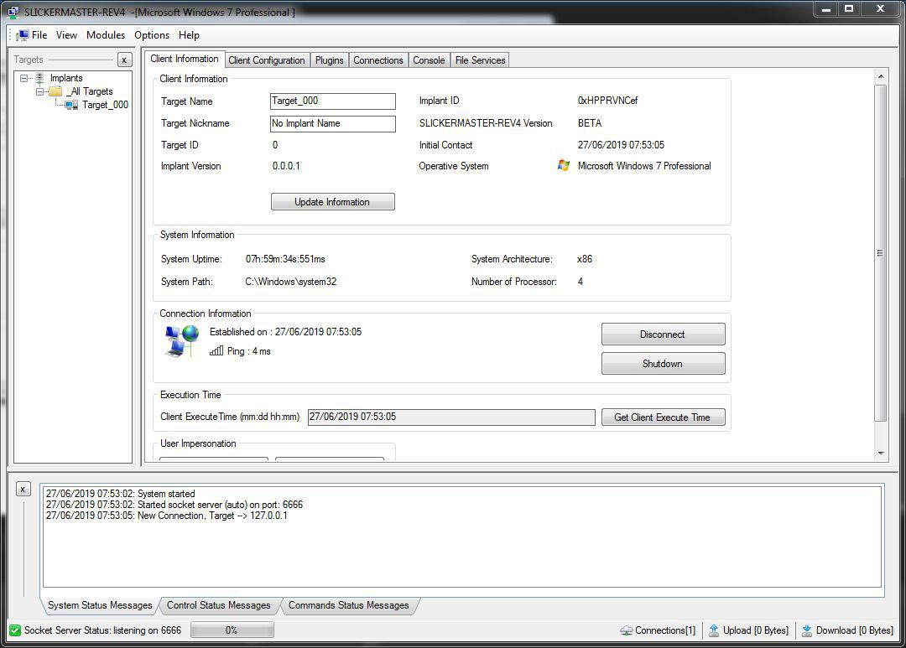Switch to the Connections tab
This screenshot has width=906, height=648.
pyautogui.click(x=378, y=60)
